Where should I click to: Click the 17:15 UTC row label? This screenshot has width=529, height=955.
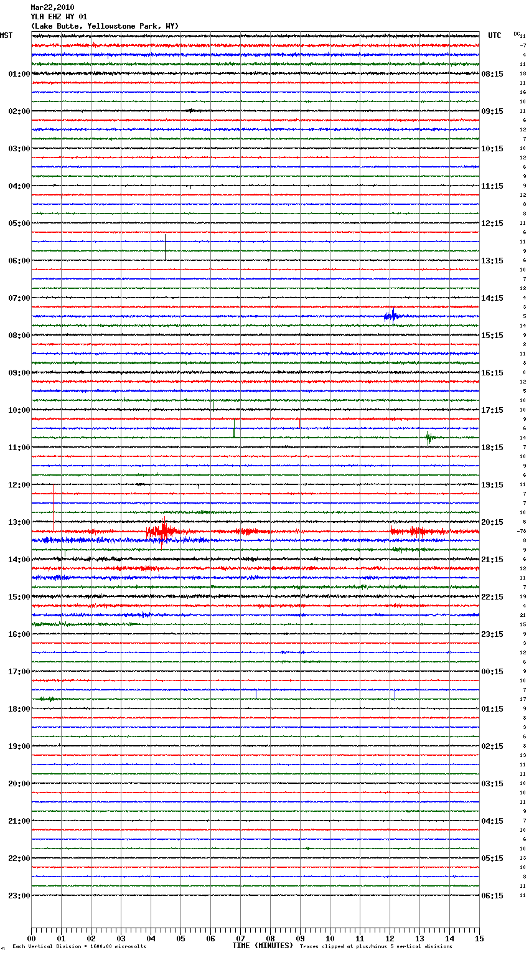(492, 410)
